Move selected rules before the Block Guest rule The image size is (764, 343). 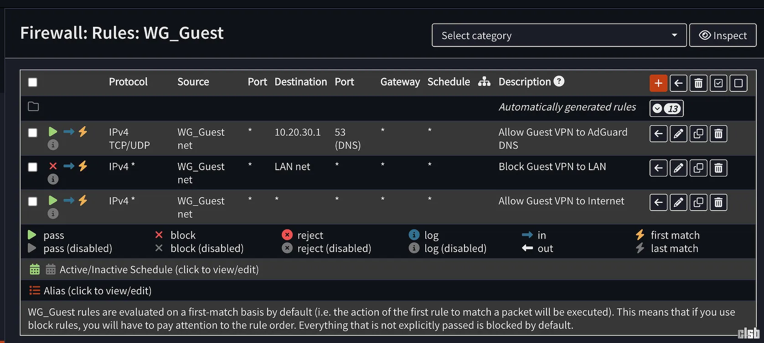coord(658,168)
